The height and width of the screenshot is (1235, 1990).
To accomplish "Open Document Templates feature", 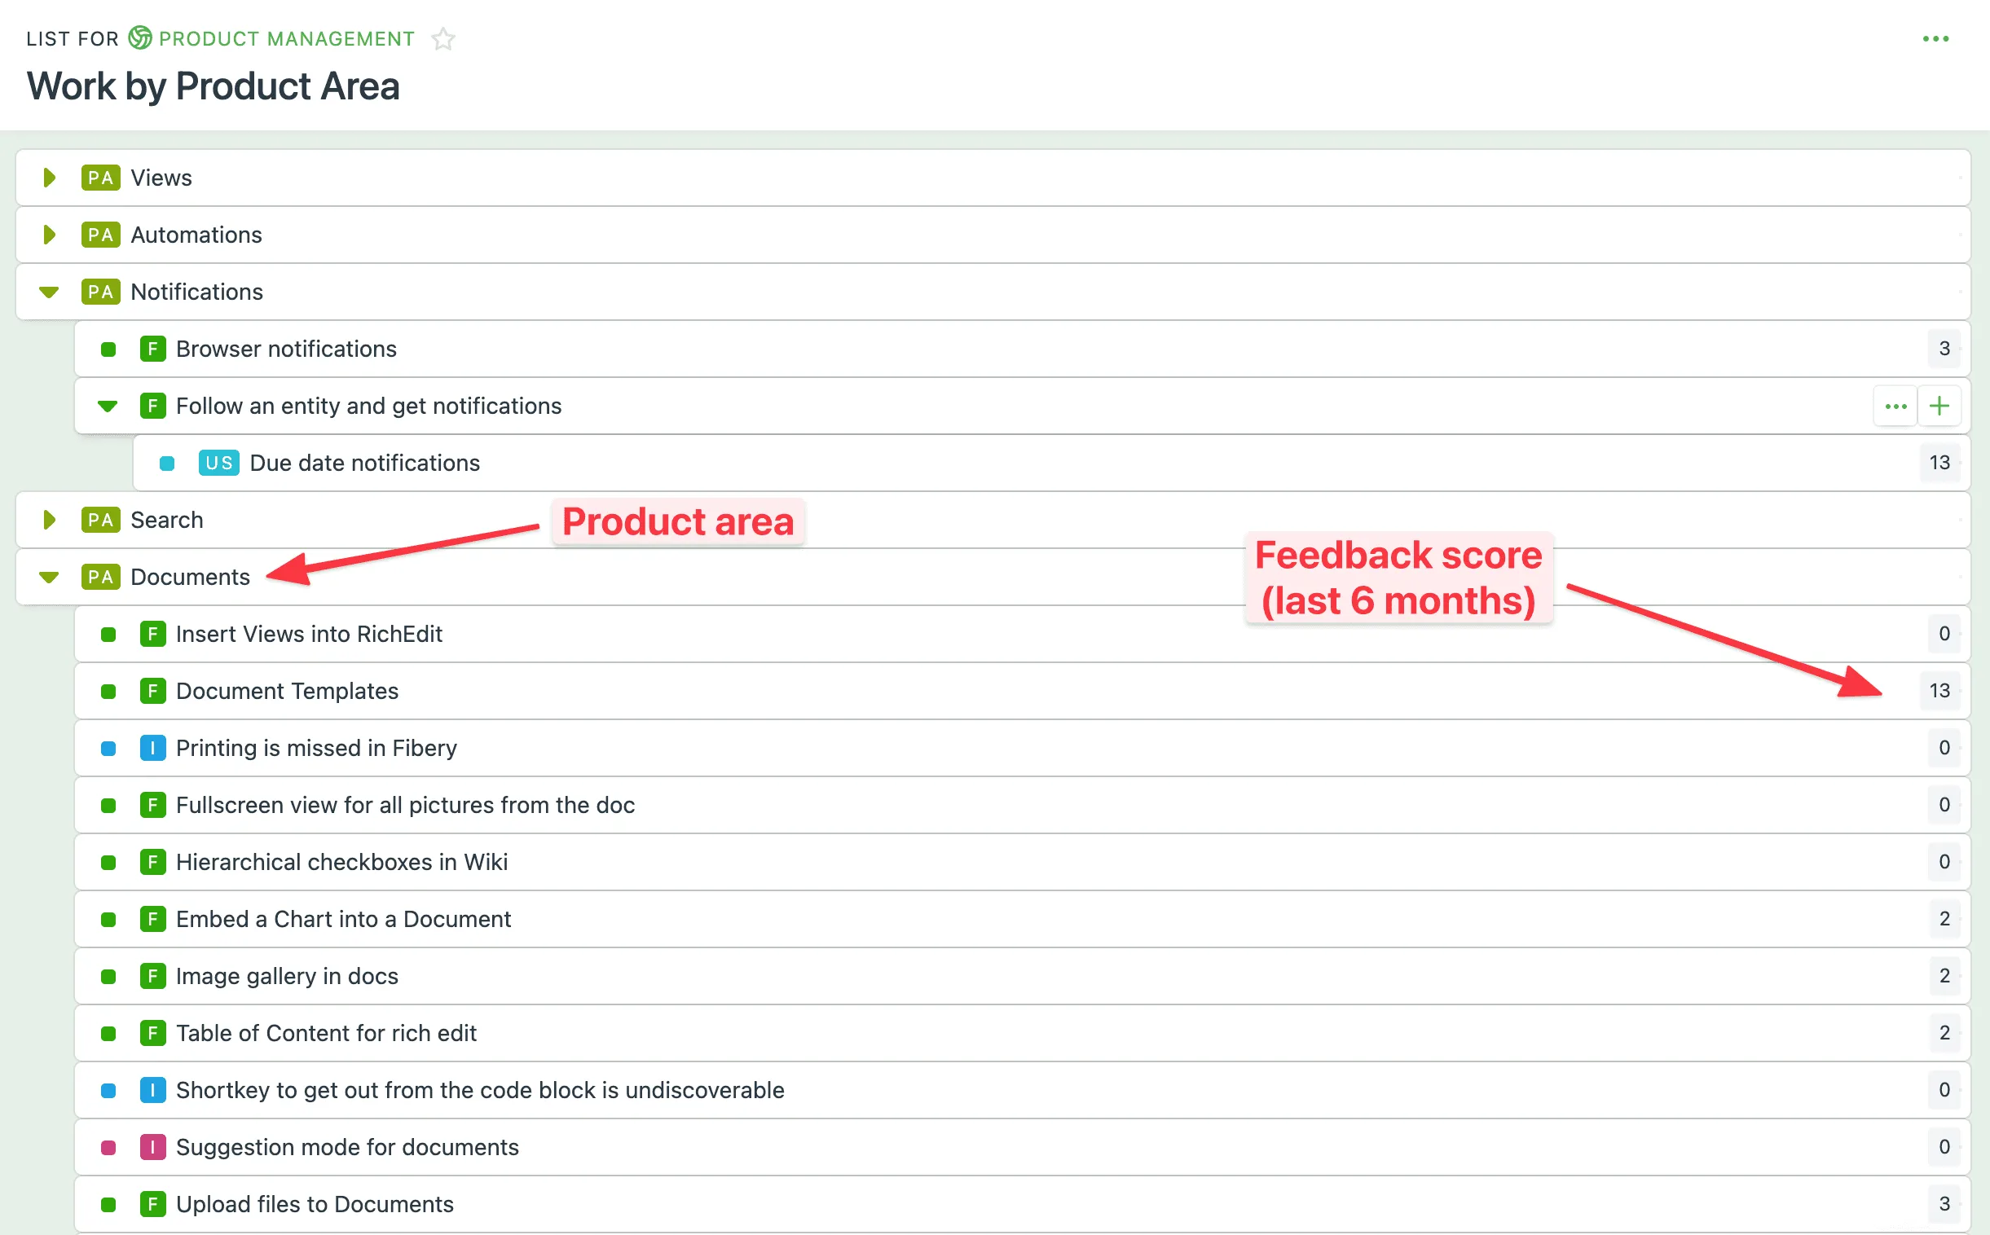I will coord(287,691).
